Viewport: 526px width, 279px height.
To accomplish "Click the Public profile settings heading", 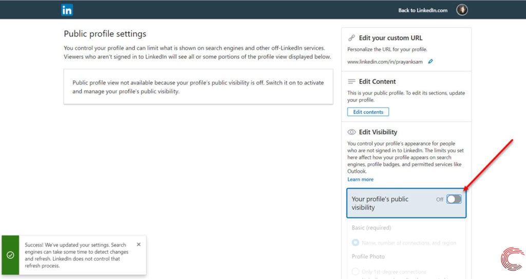I will [105, 34].
